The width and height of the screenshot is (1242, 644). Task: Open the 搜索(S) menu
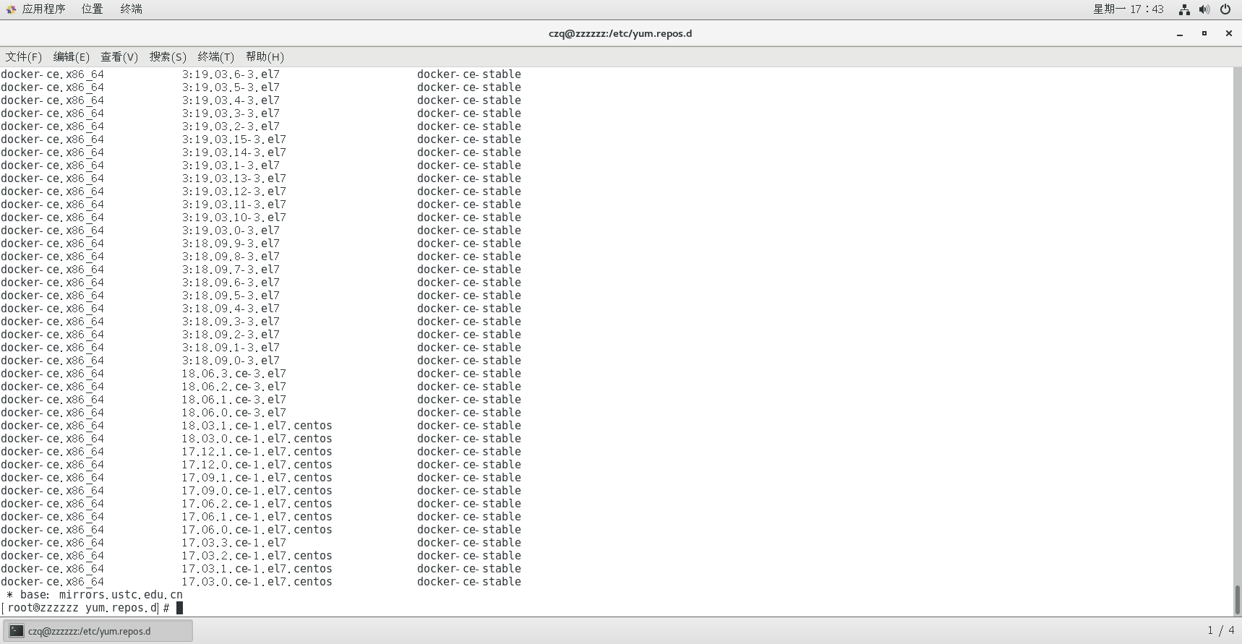pos(168,56)
